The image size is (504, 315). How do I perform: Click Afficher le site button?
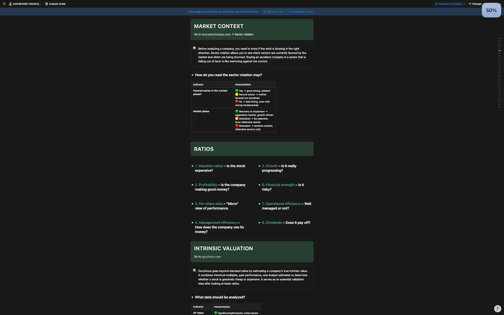[273, 12]
